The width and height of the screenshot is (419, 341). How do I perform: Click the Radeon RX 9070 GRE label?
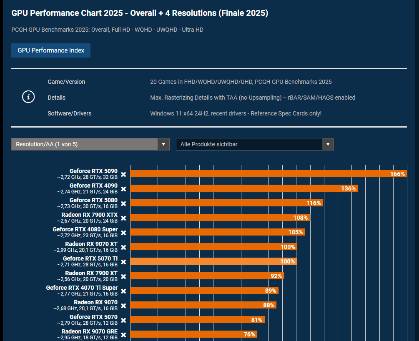click(90, 331)
